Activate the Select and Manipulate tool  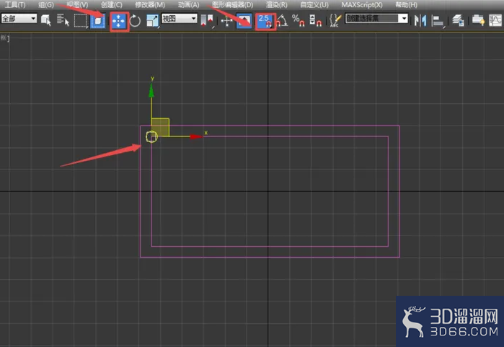[226, 21]
